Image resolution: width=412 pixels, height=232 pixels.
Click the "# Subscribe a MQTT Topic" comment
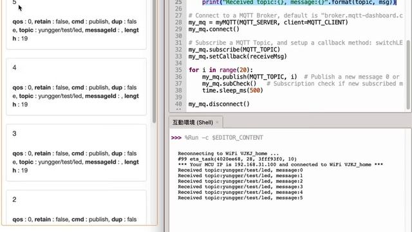[295, 43]
